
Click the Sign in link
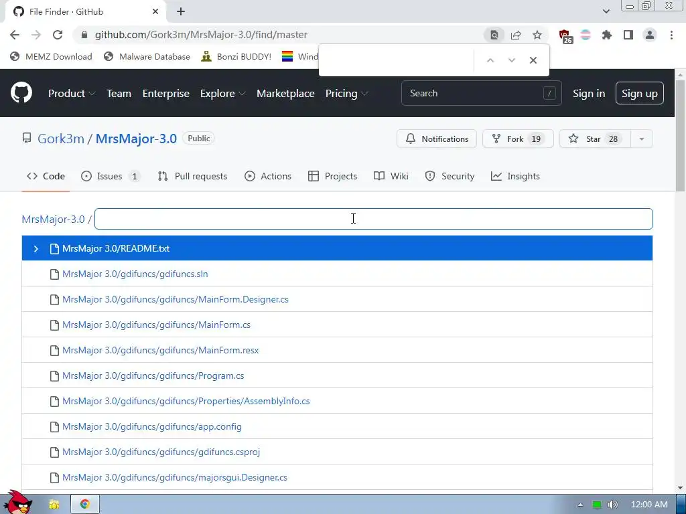point(589,94)
